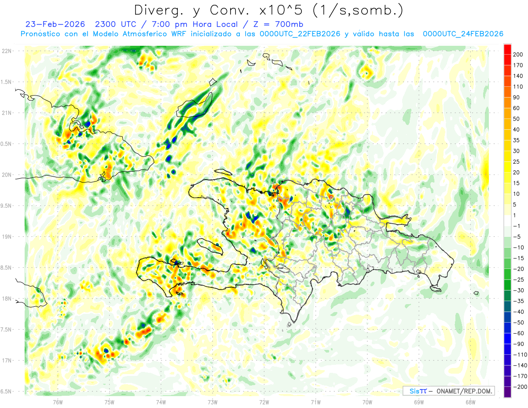Click the '0000UTC_24FEB2026' valid-until timestamp
This screenshot has height=408, width=528.
click(463, 34)
